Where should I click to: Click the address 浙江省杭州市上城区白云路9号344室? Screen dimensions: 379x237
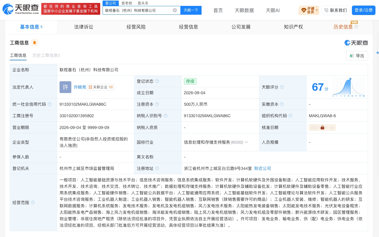pyautogui.click(x=218, y=168)
